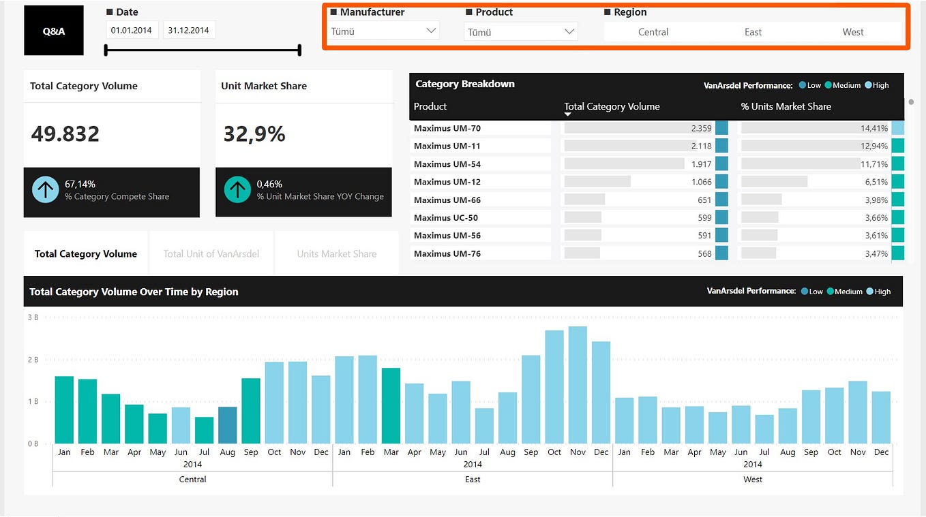Click the left handle of the Date range slider

(104, 49)
